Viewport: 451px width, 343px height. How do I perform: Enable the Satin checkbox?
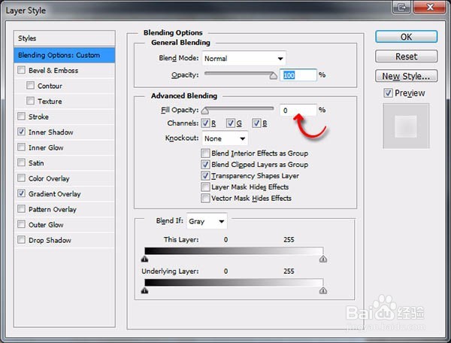tap(21, 162)
